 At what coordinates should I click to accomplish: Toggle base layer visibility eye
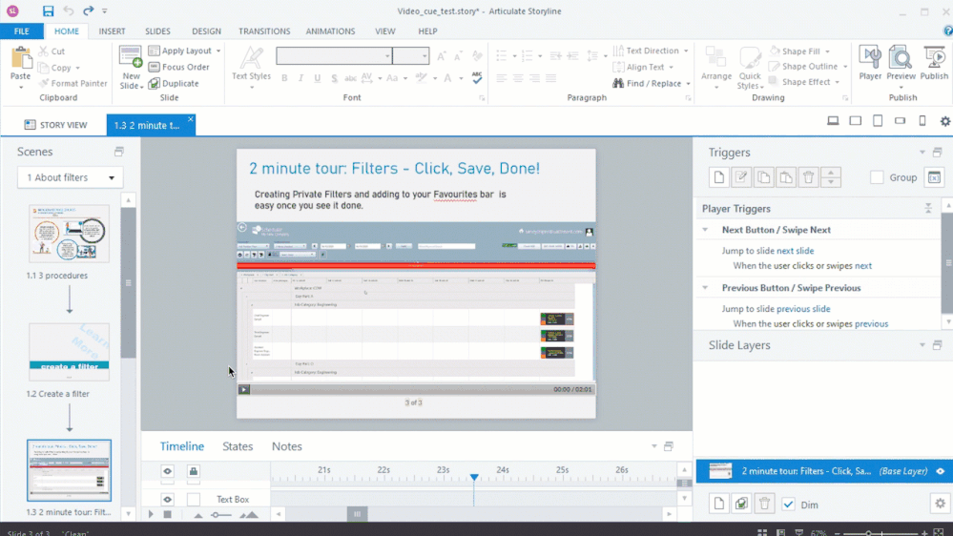tap(941, 471)
